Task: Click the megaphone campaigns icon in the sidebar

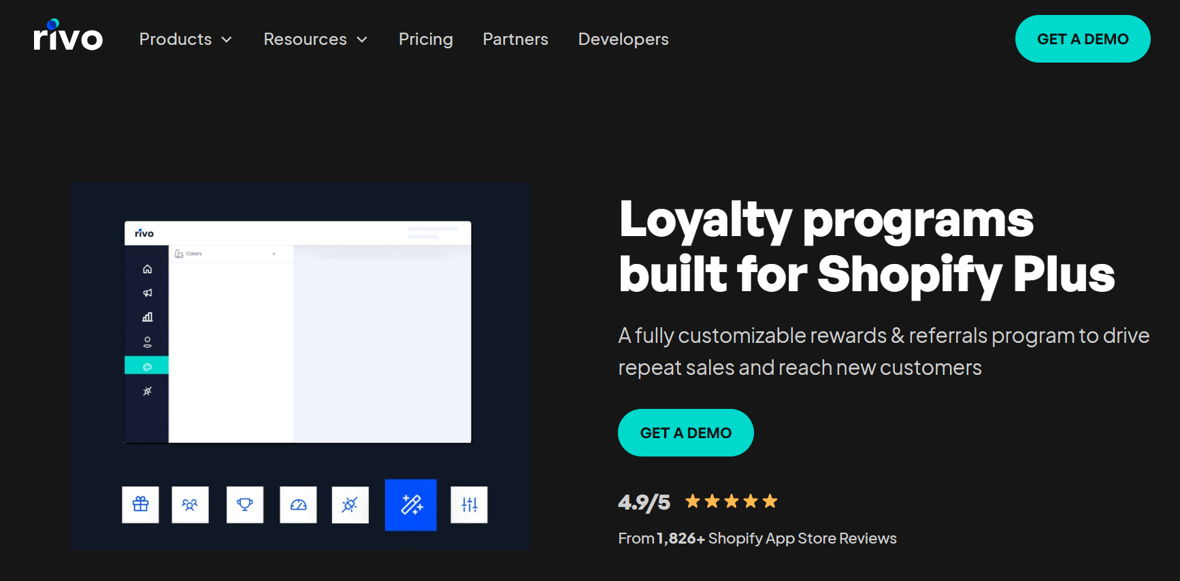Action: (x=147, y=293)
